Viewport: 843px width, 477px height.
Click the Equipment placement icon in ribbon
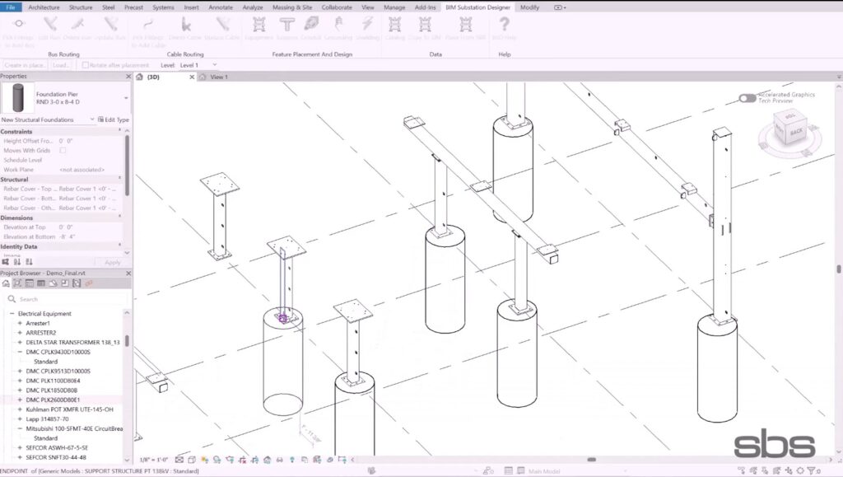point(258,27)
